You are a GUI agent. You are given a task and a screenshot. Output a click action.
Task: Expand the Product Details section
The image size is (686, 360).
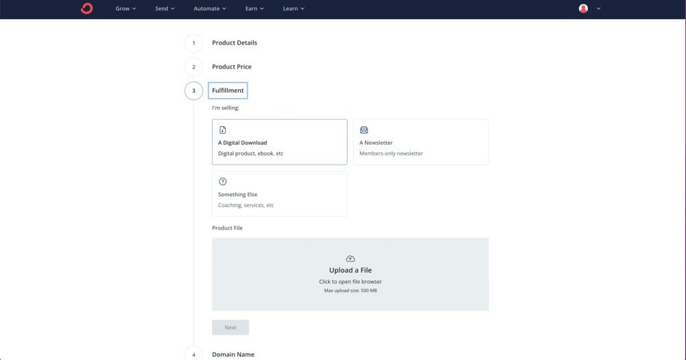click(x=235, y=43)
